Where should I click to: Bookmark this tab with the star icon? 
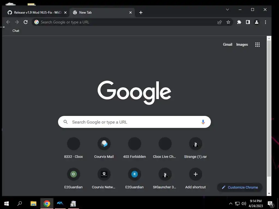(228, 22)
